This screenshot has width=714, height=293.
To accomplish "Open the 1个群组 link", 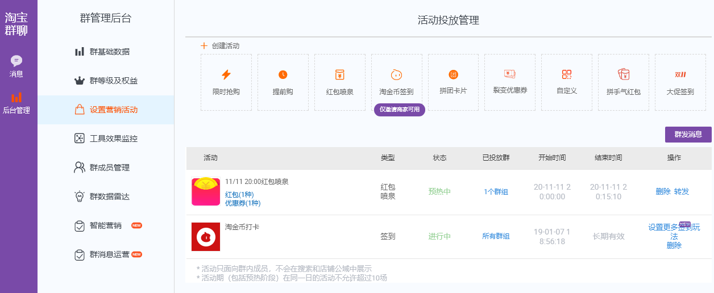I will coord(496,192).
